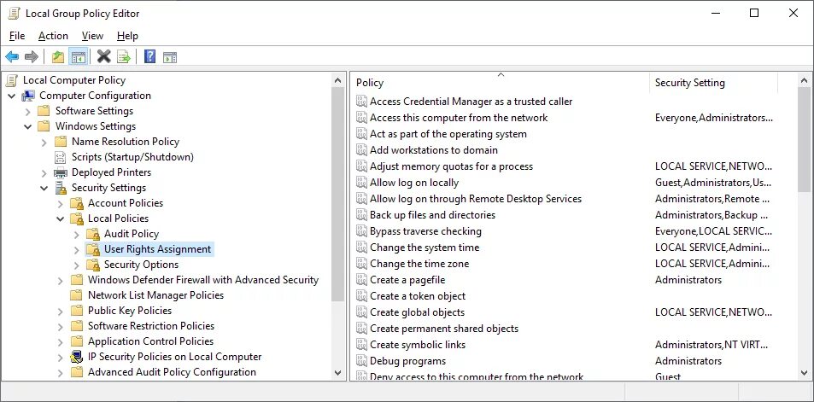Open the View menu
The image size is (814, 402).
92,36
